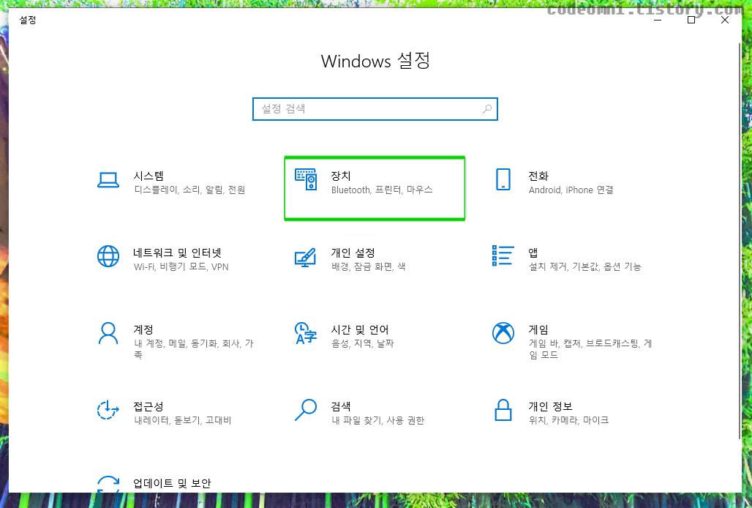Minimize the 설정 window
This screenshot has width=752, height=508.
[x=658, y=20]
